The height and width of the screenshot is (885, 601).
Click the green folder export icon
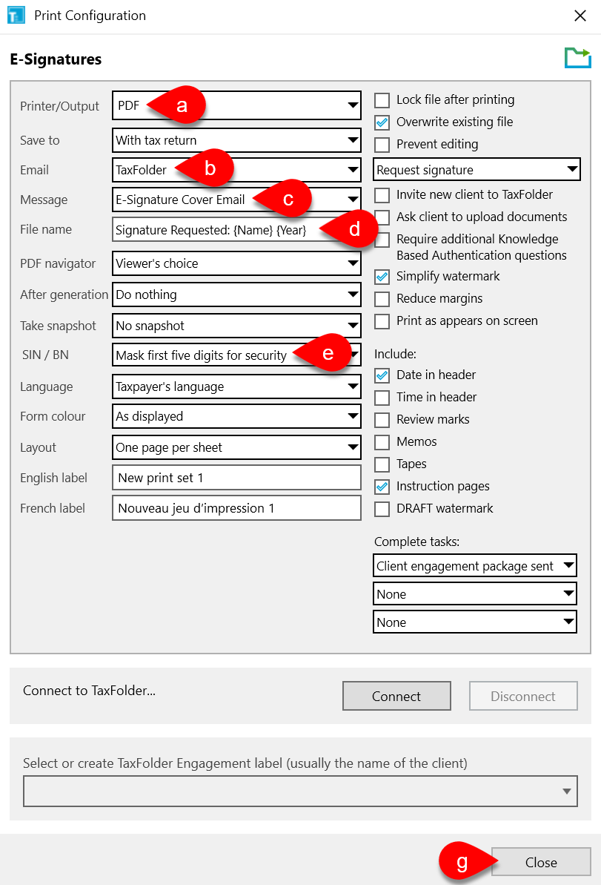[x=578, y=58]
